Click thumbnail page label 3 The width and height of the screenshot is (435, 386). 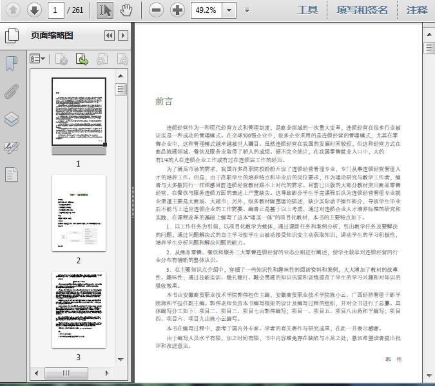[79, 357]
